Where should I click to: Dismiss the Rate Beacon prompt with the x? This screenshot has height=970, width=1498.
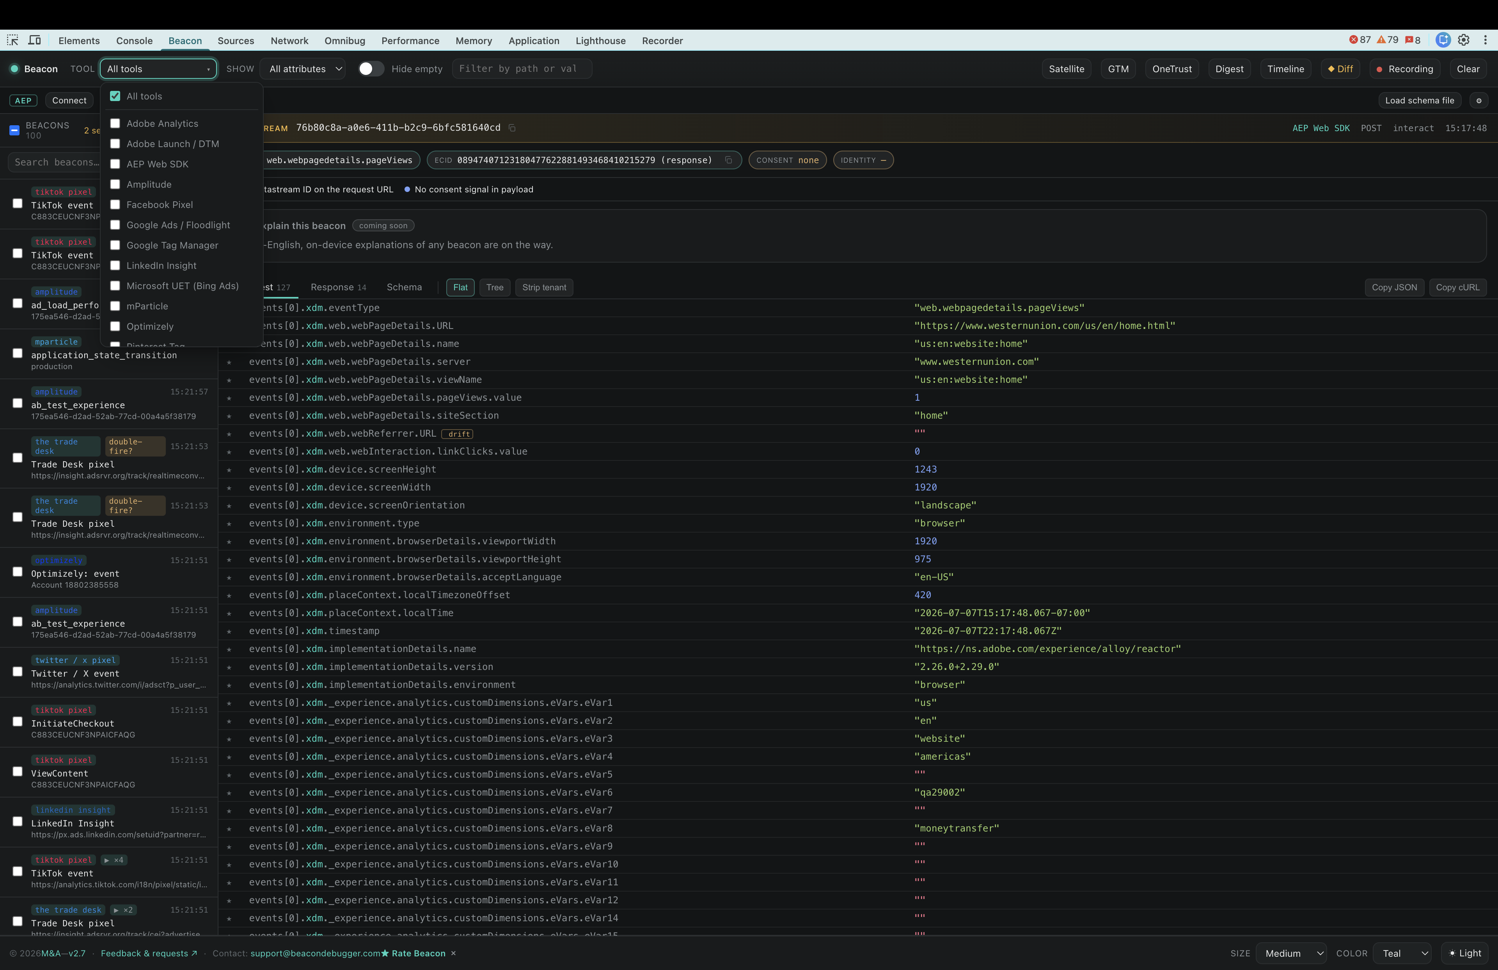(453, 953)
